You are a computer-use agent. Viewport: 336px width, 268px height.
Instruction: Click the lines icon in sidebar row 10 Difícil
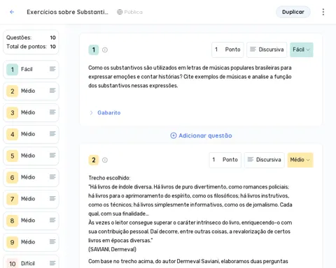click(x=52, y=263)
